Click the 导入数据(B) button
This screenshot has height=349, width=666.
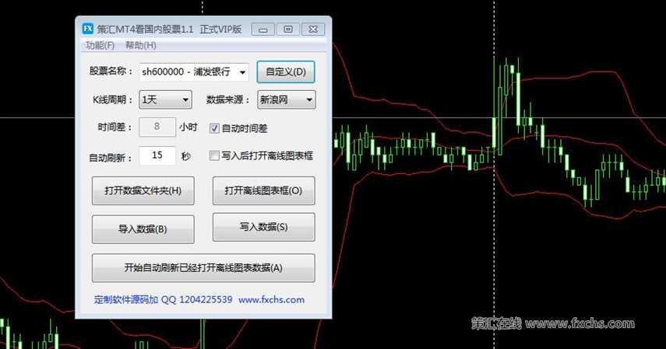point(143,229)
